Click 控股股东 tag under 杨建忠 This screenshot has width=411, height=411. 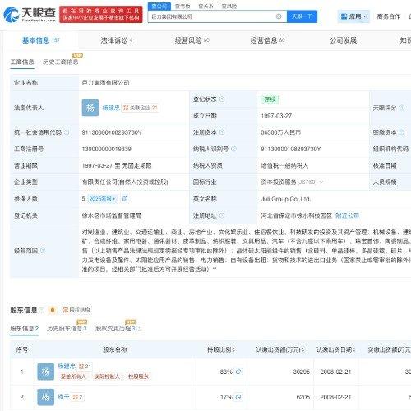pos(138,376)
